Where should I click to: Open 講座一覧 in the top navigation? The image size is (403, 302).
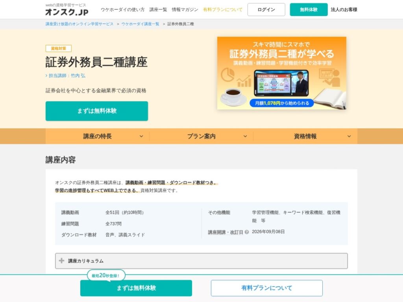pos(158,9)
